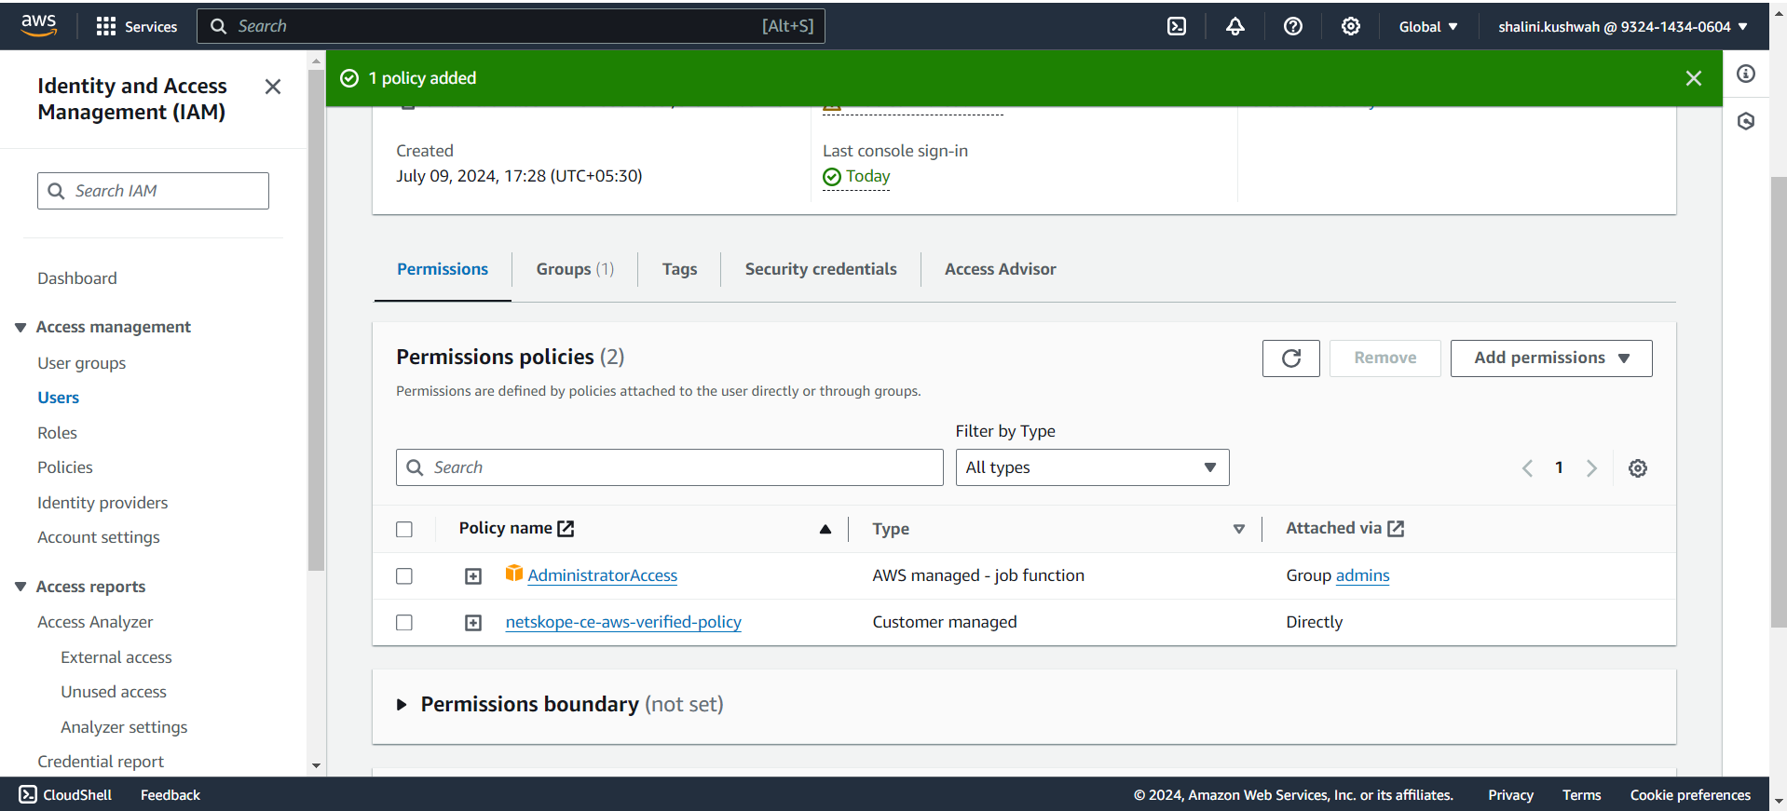
Task: Switch to the Security credentials tab
Action: 821,269
